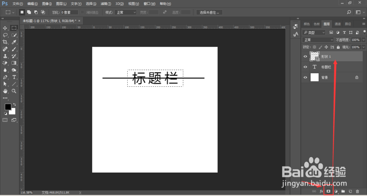
Task: Select the Zoom tool
Action: (x=14, y=91)
